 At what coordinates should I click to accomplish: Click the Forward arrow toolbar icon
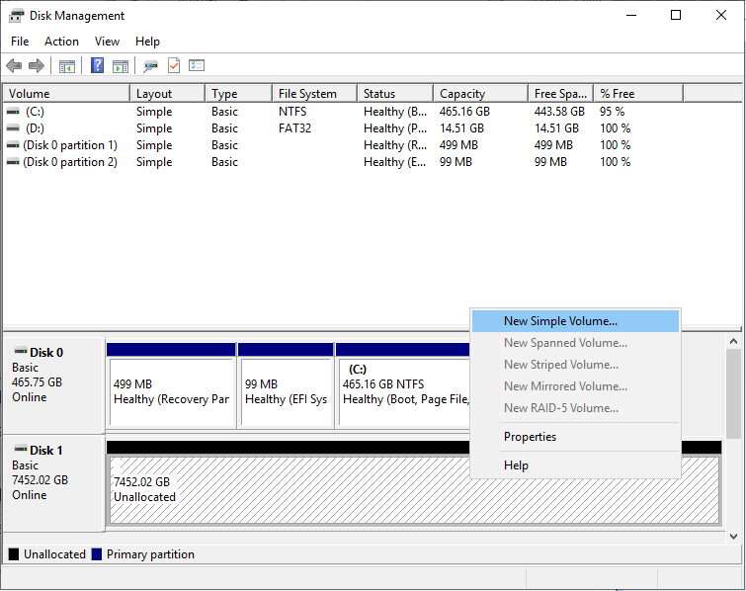(x=37, y=65)
